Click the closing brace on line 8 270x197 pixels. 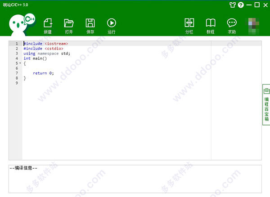25,78
